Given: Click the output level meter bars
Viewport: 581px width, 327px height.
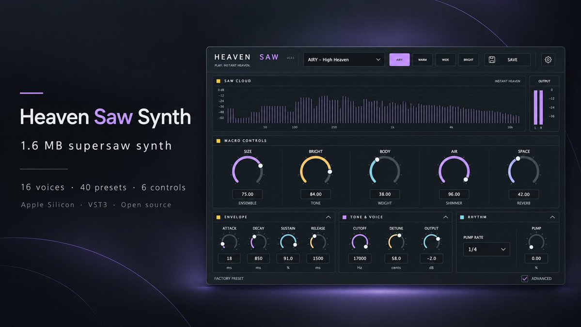Looking at the screenshot, I should tap(538, 108).
